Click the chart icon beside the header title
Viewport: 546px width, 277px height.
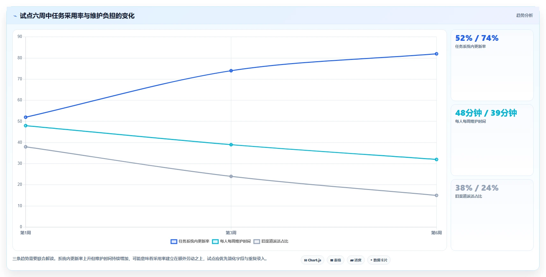point(15,16)
